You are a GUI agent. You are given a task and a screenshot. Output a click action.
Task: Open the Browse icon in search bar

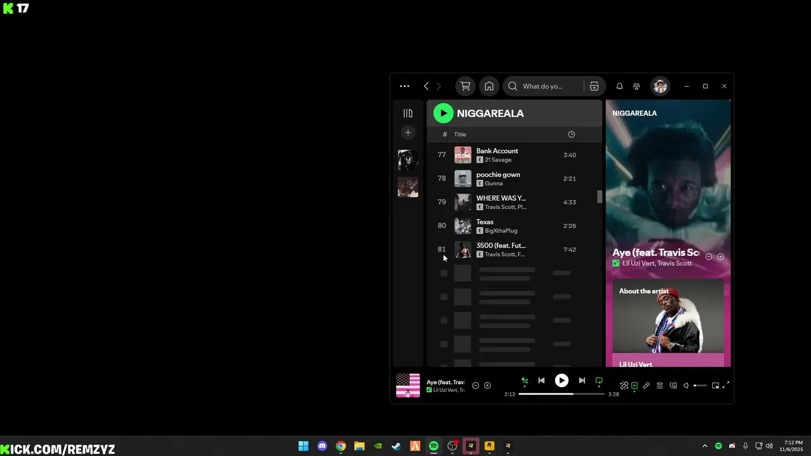[x=594, y=86]
